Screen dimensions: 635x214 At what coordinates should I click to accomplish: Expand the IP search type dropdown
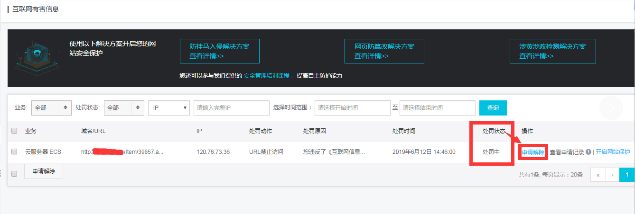[169, 108]
